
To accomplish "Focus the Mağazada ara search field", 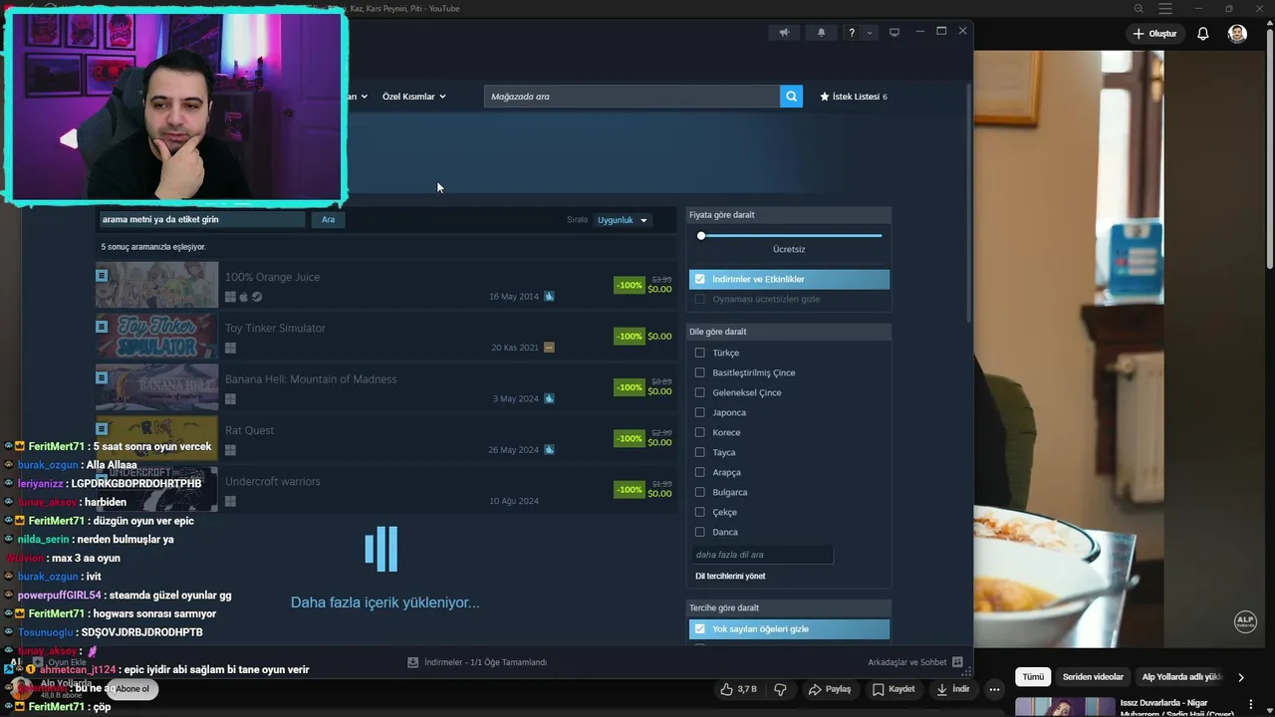I will [x=632, y=97].
